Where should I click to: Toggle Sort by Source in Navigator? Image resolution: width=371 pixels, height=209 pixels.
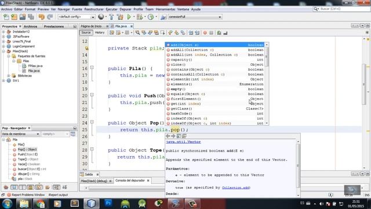[x=64, y=188]
